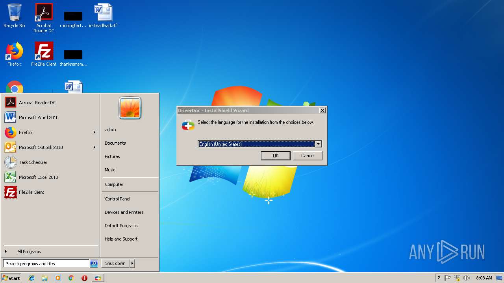Launch Microsoft Excel 2010 from Start menu
This screenshot has height=283, width=504.
(50, 177)
